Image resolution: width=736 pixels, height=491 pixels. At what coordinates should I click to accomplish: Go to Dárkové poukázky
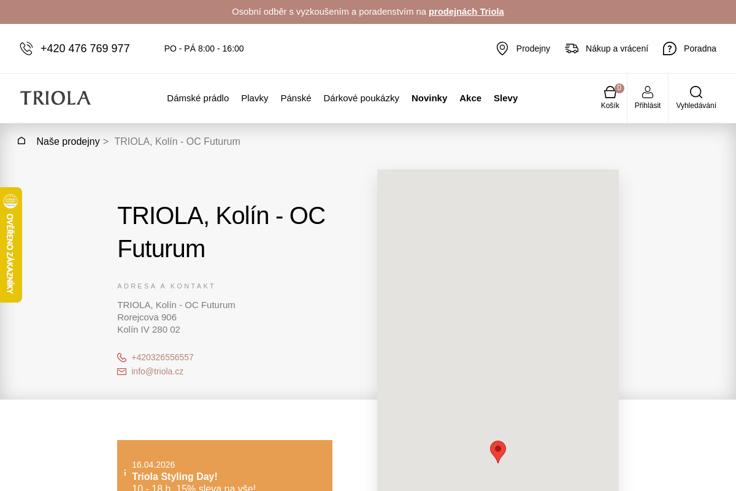(x=361, y=98)
